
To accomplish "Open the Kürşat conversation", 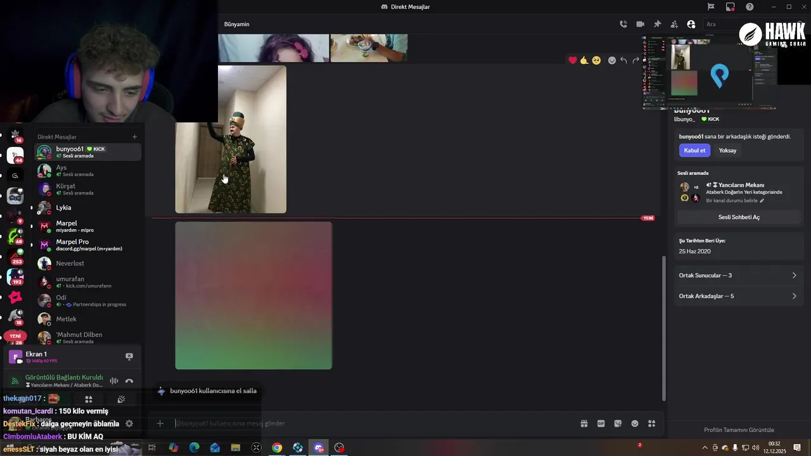I will pyautogui.click(x=87, y=189).
